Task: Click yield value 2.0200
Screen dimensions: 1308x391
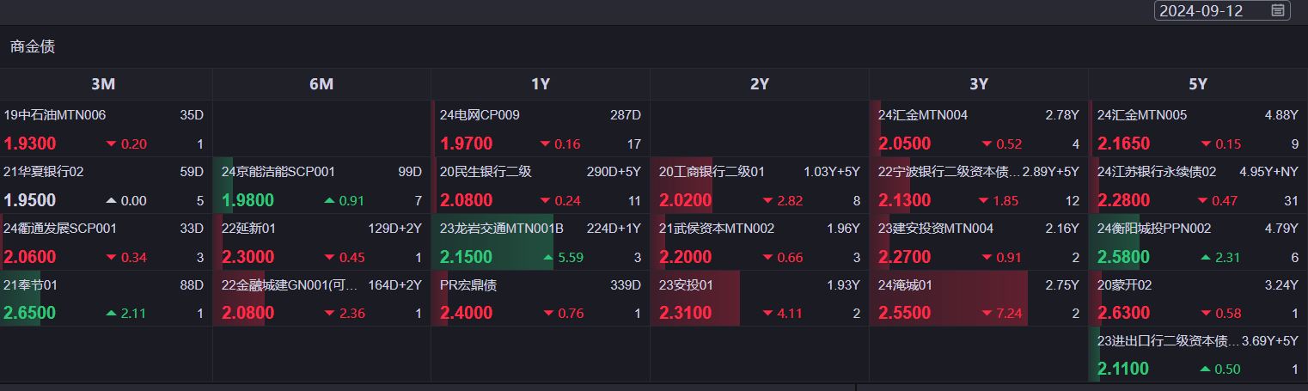Action: click(685, 200)
